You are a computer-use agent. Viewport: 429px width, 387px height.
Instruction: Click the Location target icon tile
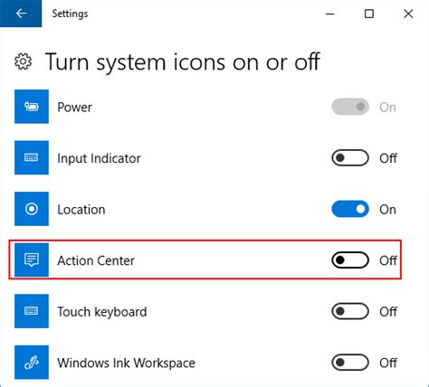coord(32,209)
